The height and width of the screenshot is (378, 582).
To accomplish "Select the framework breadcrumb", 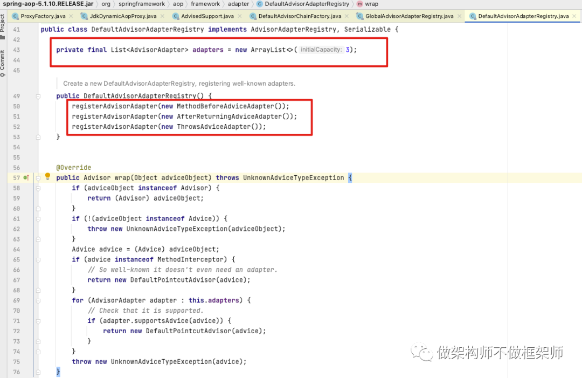I will click(205, 4).
